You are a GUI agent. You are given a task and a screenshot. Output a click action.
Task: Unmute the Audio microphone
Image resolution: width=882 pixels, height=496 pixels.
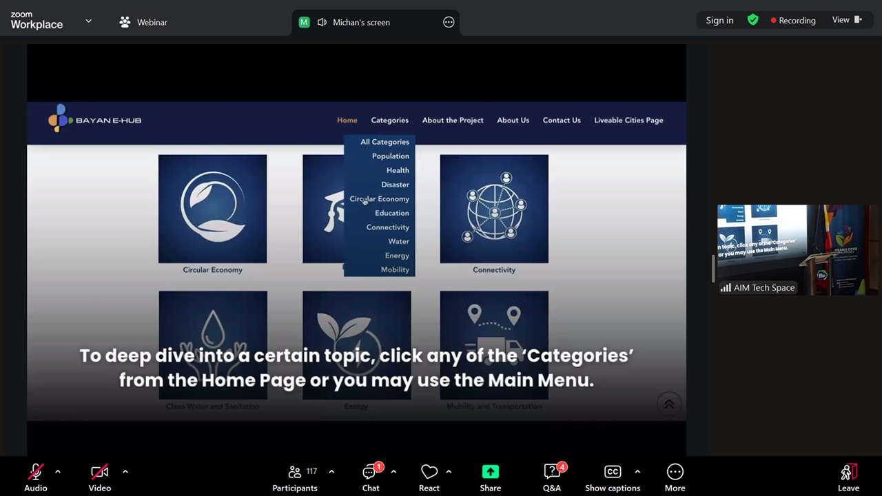tap(36, 478)
